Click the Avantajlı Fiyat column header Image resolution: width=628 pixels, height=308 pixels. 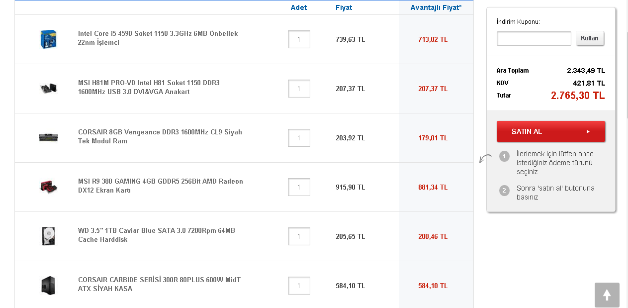pyautogui.click(x=436, y=7)
